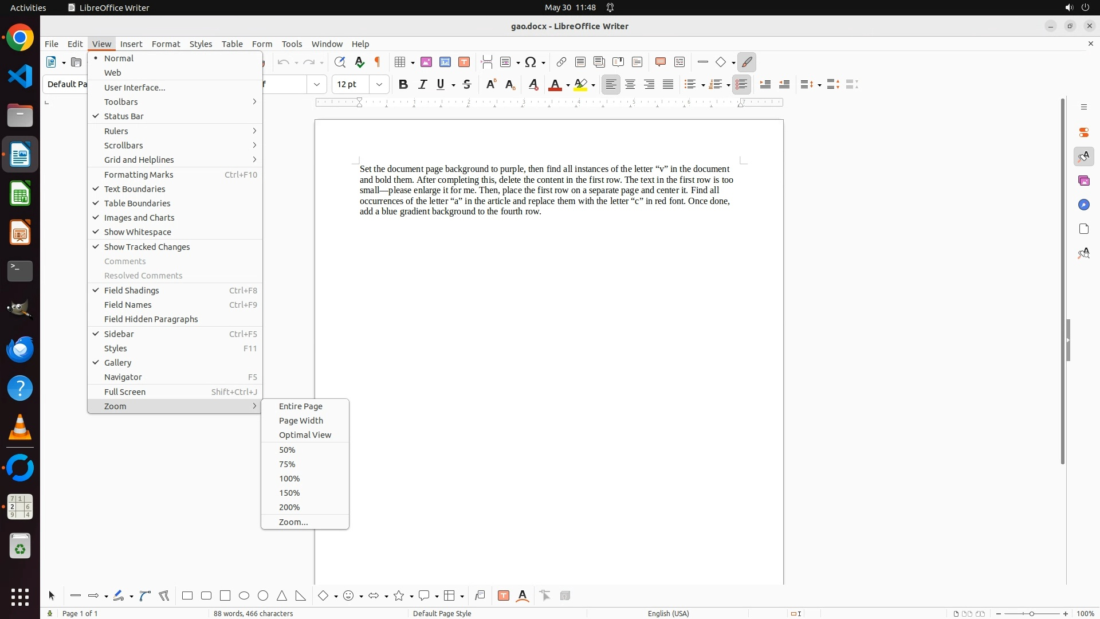This screenshot has width=1100, height=619.
Task: Open the Zoom... dialog entry
Action: [293, 522]
